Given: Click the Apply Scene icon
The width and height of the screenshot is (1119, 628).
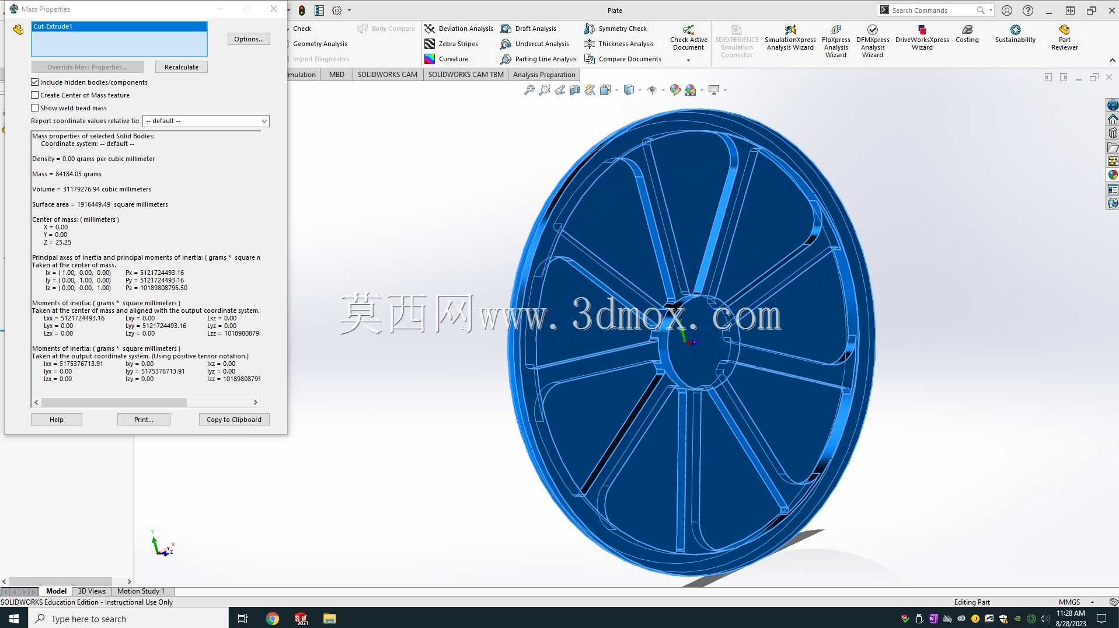Looking at the screenshot, I should pos(691,90).
